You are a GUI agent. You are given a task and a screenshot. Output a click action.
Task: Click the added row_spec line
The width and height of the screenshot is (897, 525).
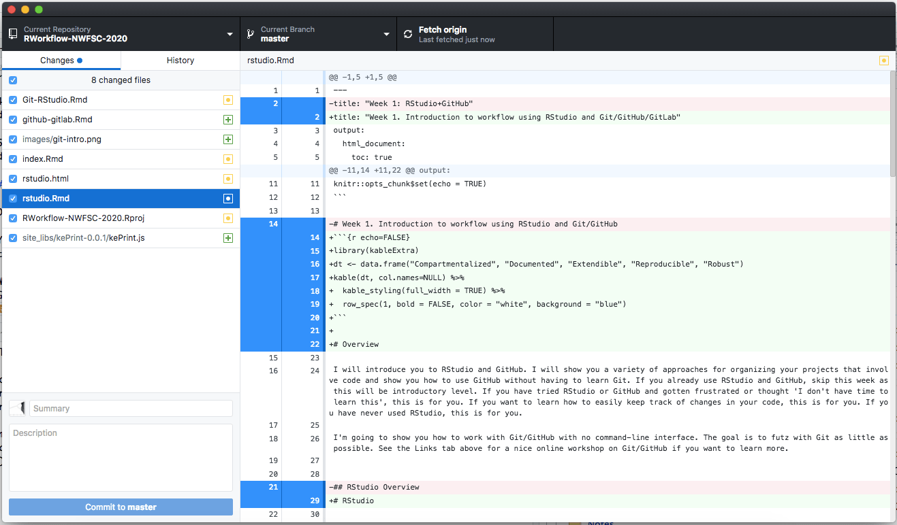[477, 304]
